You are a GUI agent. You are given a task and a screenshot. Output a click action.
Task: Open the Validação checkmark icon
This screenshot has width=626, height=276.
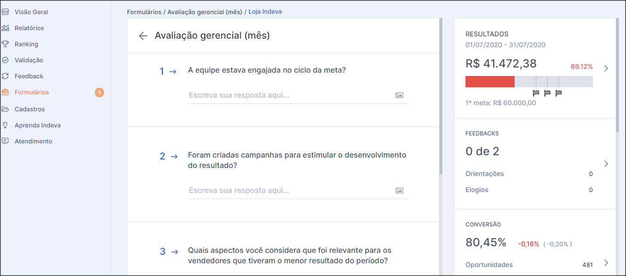[x=7, y=60]
